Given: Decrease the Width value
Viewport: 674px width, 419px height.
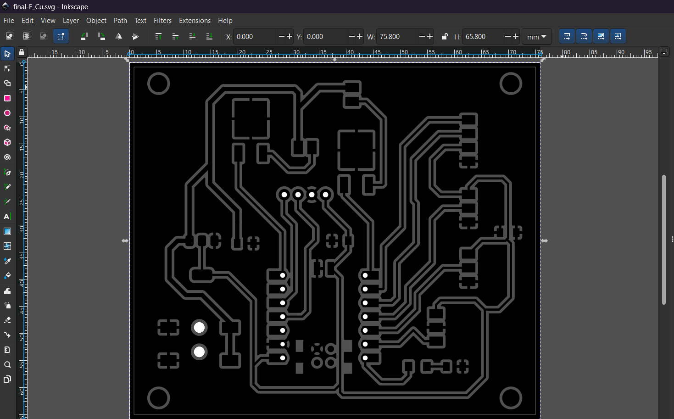Looking at the screenshot, I should 422,37.
